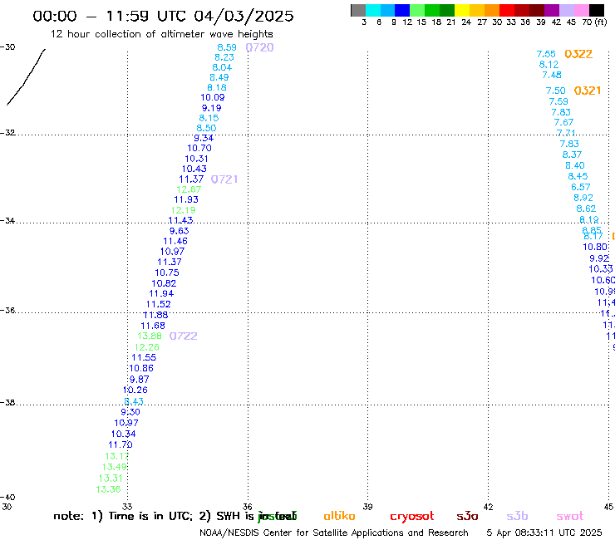Select the value 11.94

(161, 293)
